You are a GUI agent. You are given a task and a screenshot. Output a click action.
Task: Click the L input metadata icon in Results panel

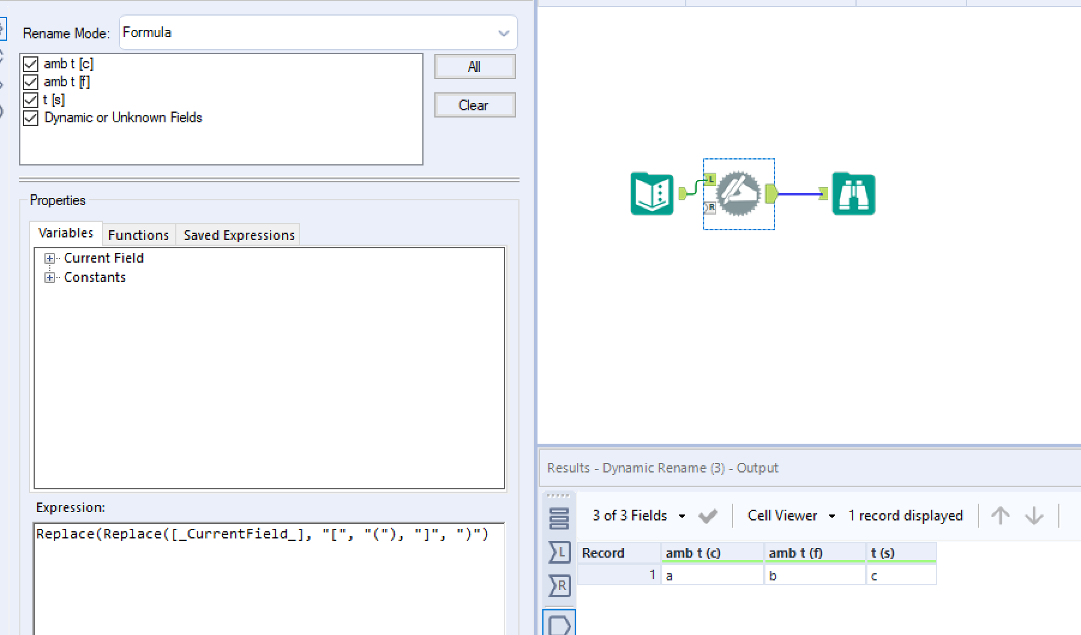pyautogui.click(x=558, y=553)
